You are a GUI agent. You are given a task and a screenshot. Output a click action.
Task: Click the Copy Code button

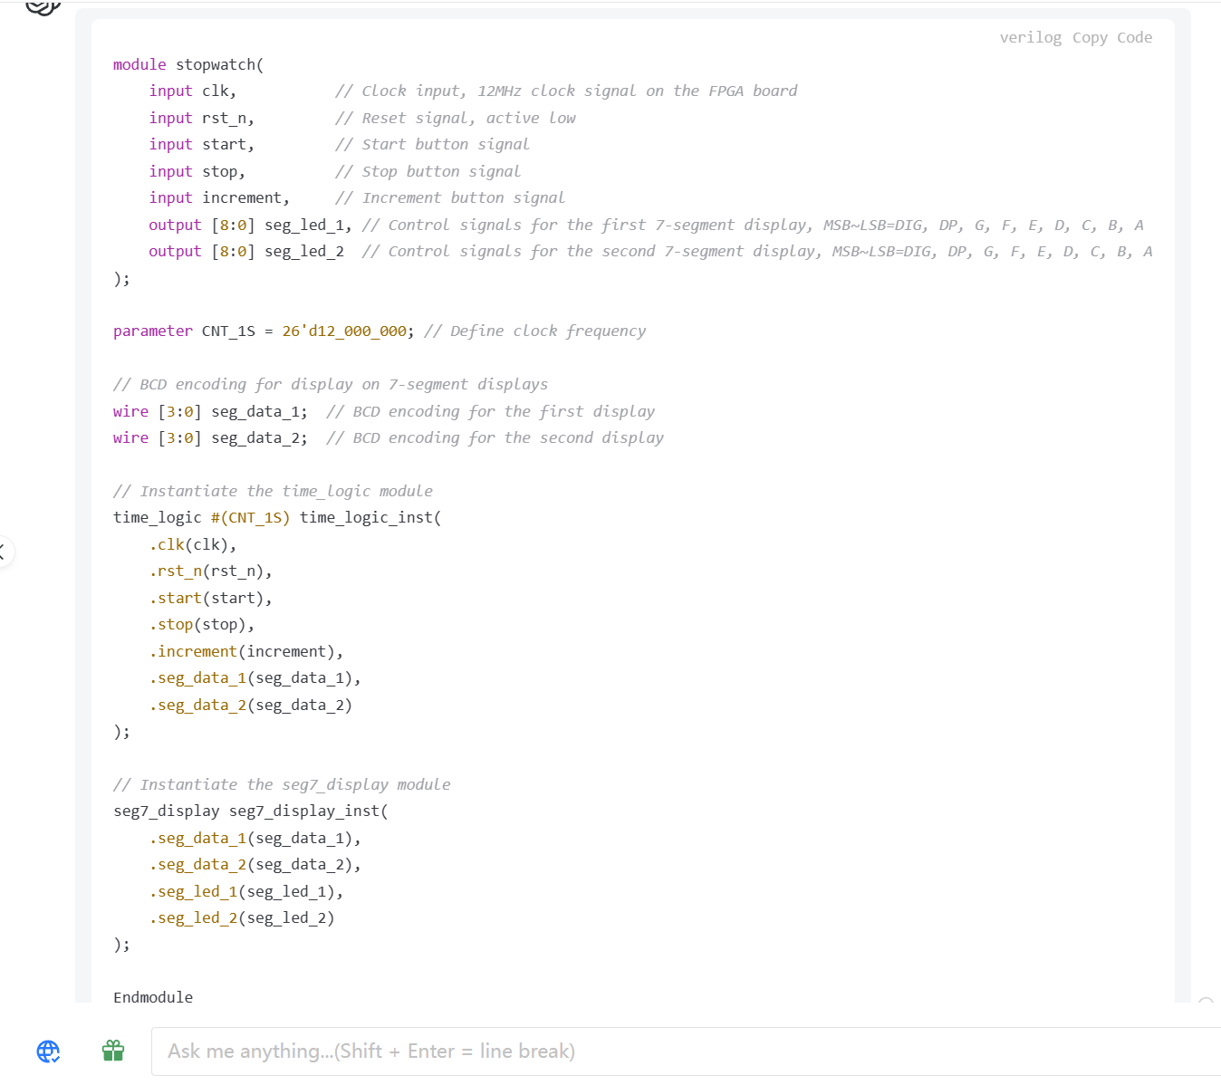click(x=1112, y=37)
